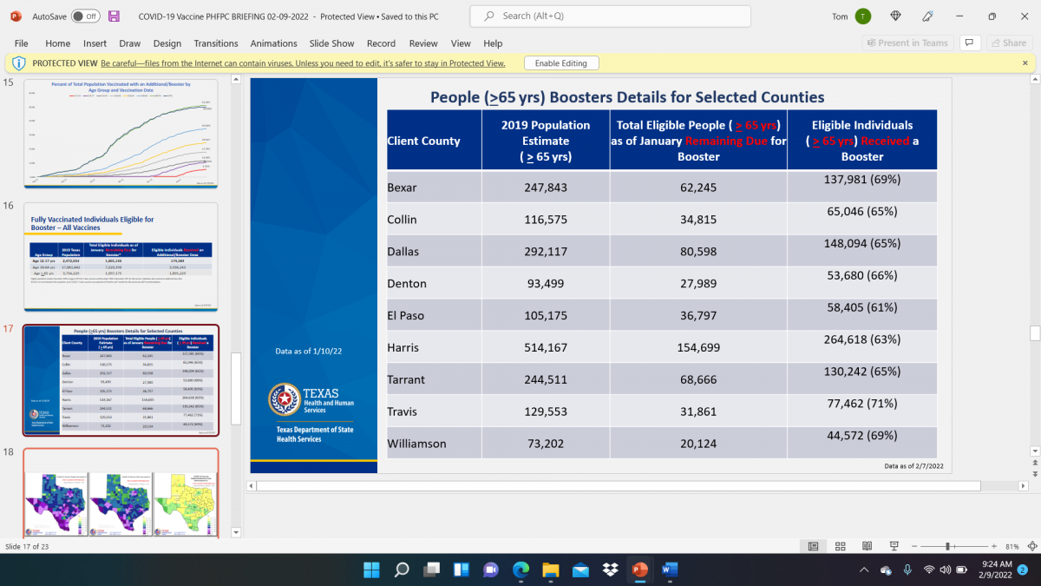This screenshot has height=586, width=1041.
Task: Open Microsoft Word from the taskbar
Action: 670,571
